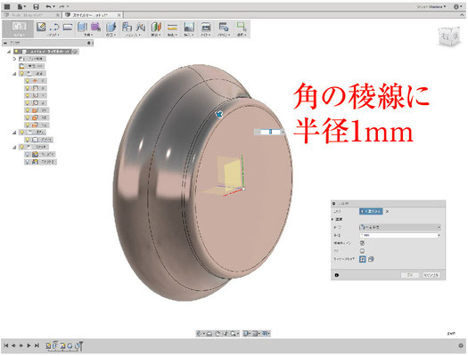Image resolution: width=468 pixels, height=356 pixels.
Task: Expand the named views tree node
Action: 14,59
